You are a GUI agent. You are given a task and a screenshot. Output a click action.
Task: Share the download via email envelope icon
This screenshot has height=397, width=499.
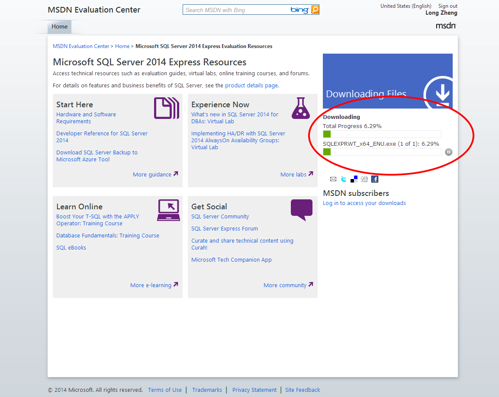(333, 179)
